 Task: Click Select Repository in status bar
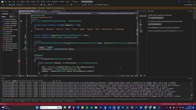[185, 104]
